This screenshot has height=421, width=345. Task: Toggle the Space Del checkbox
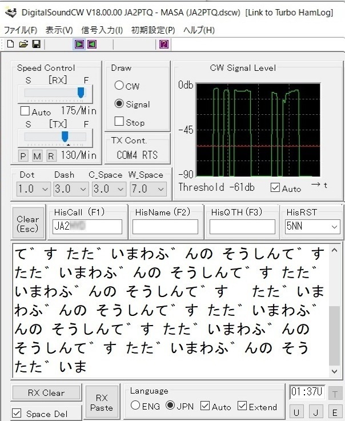pos(17,413)
